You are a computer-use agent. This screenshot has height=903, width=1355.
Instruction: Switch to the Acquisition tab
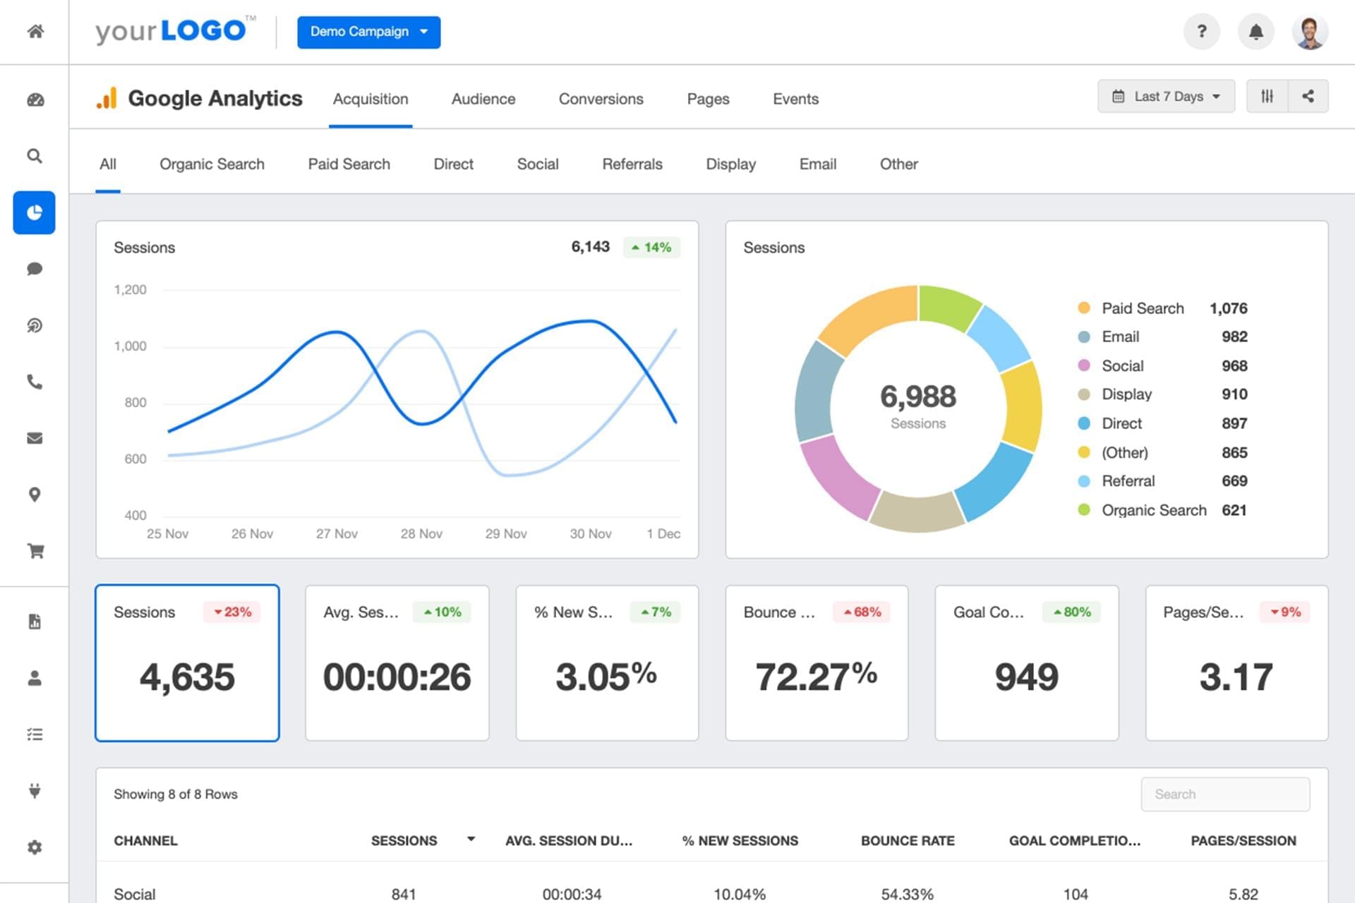pyautogui.click(x=371, y=99)
